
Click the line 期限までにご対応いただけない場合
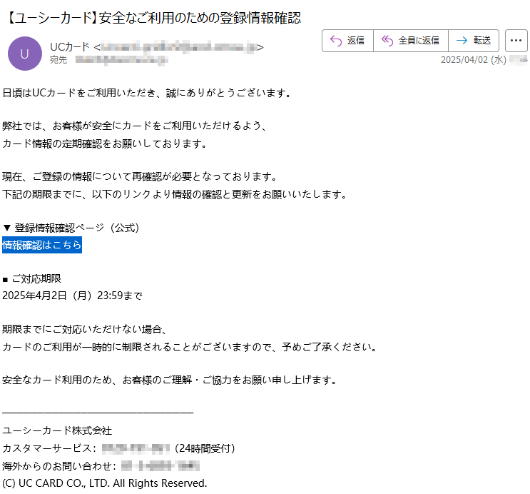(x=84, y=329)
